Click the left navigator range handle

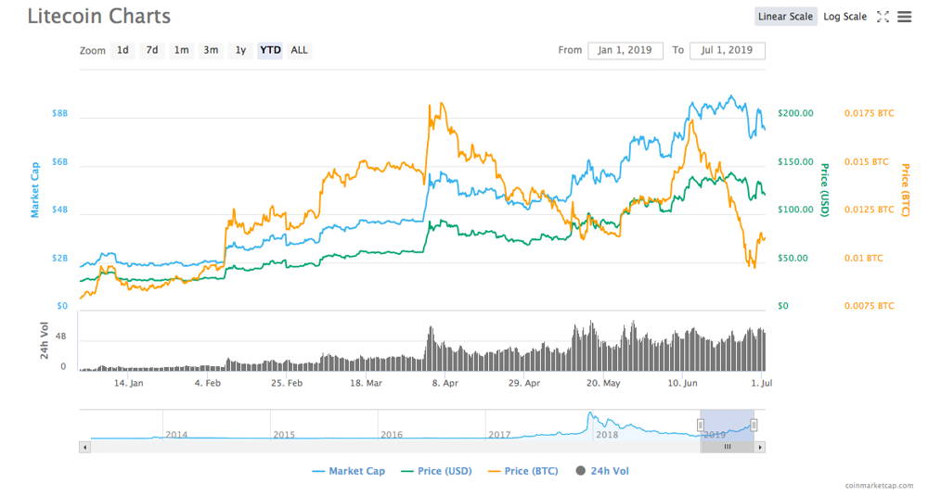700,425
